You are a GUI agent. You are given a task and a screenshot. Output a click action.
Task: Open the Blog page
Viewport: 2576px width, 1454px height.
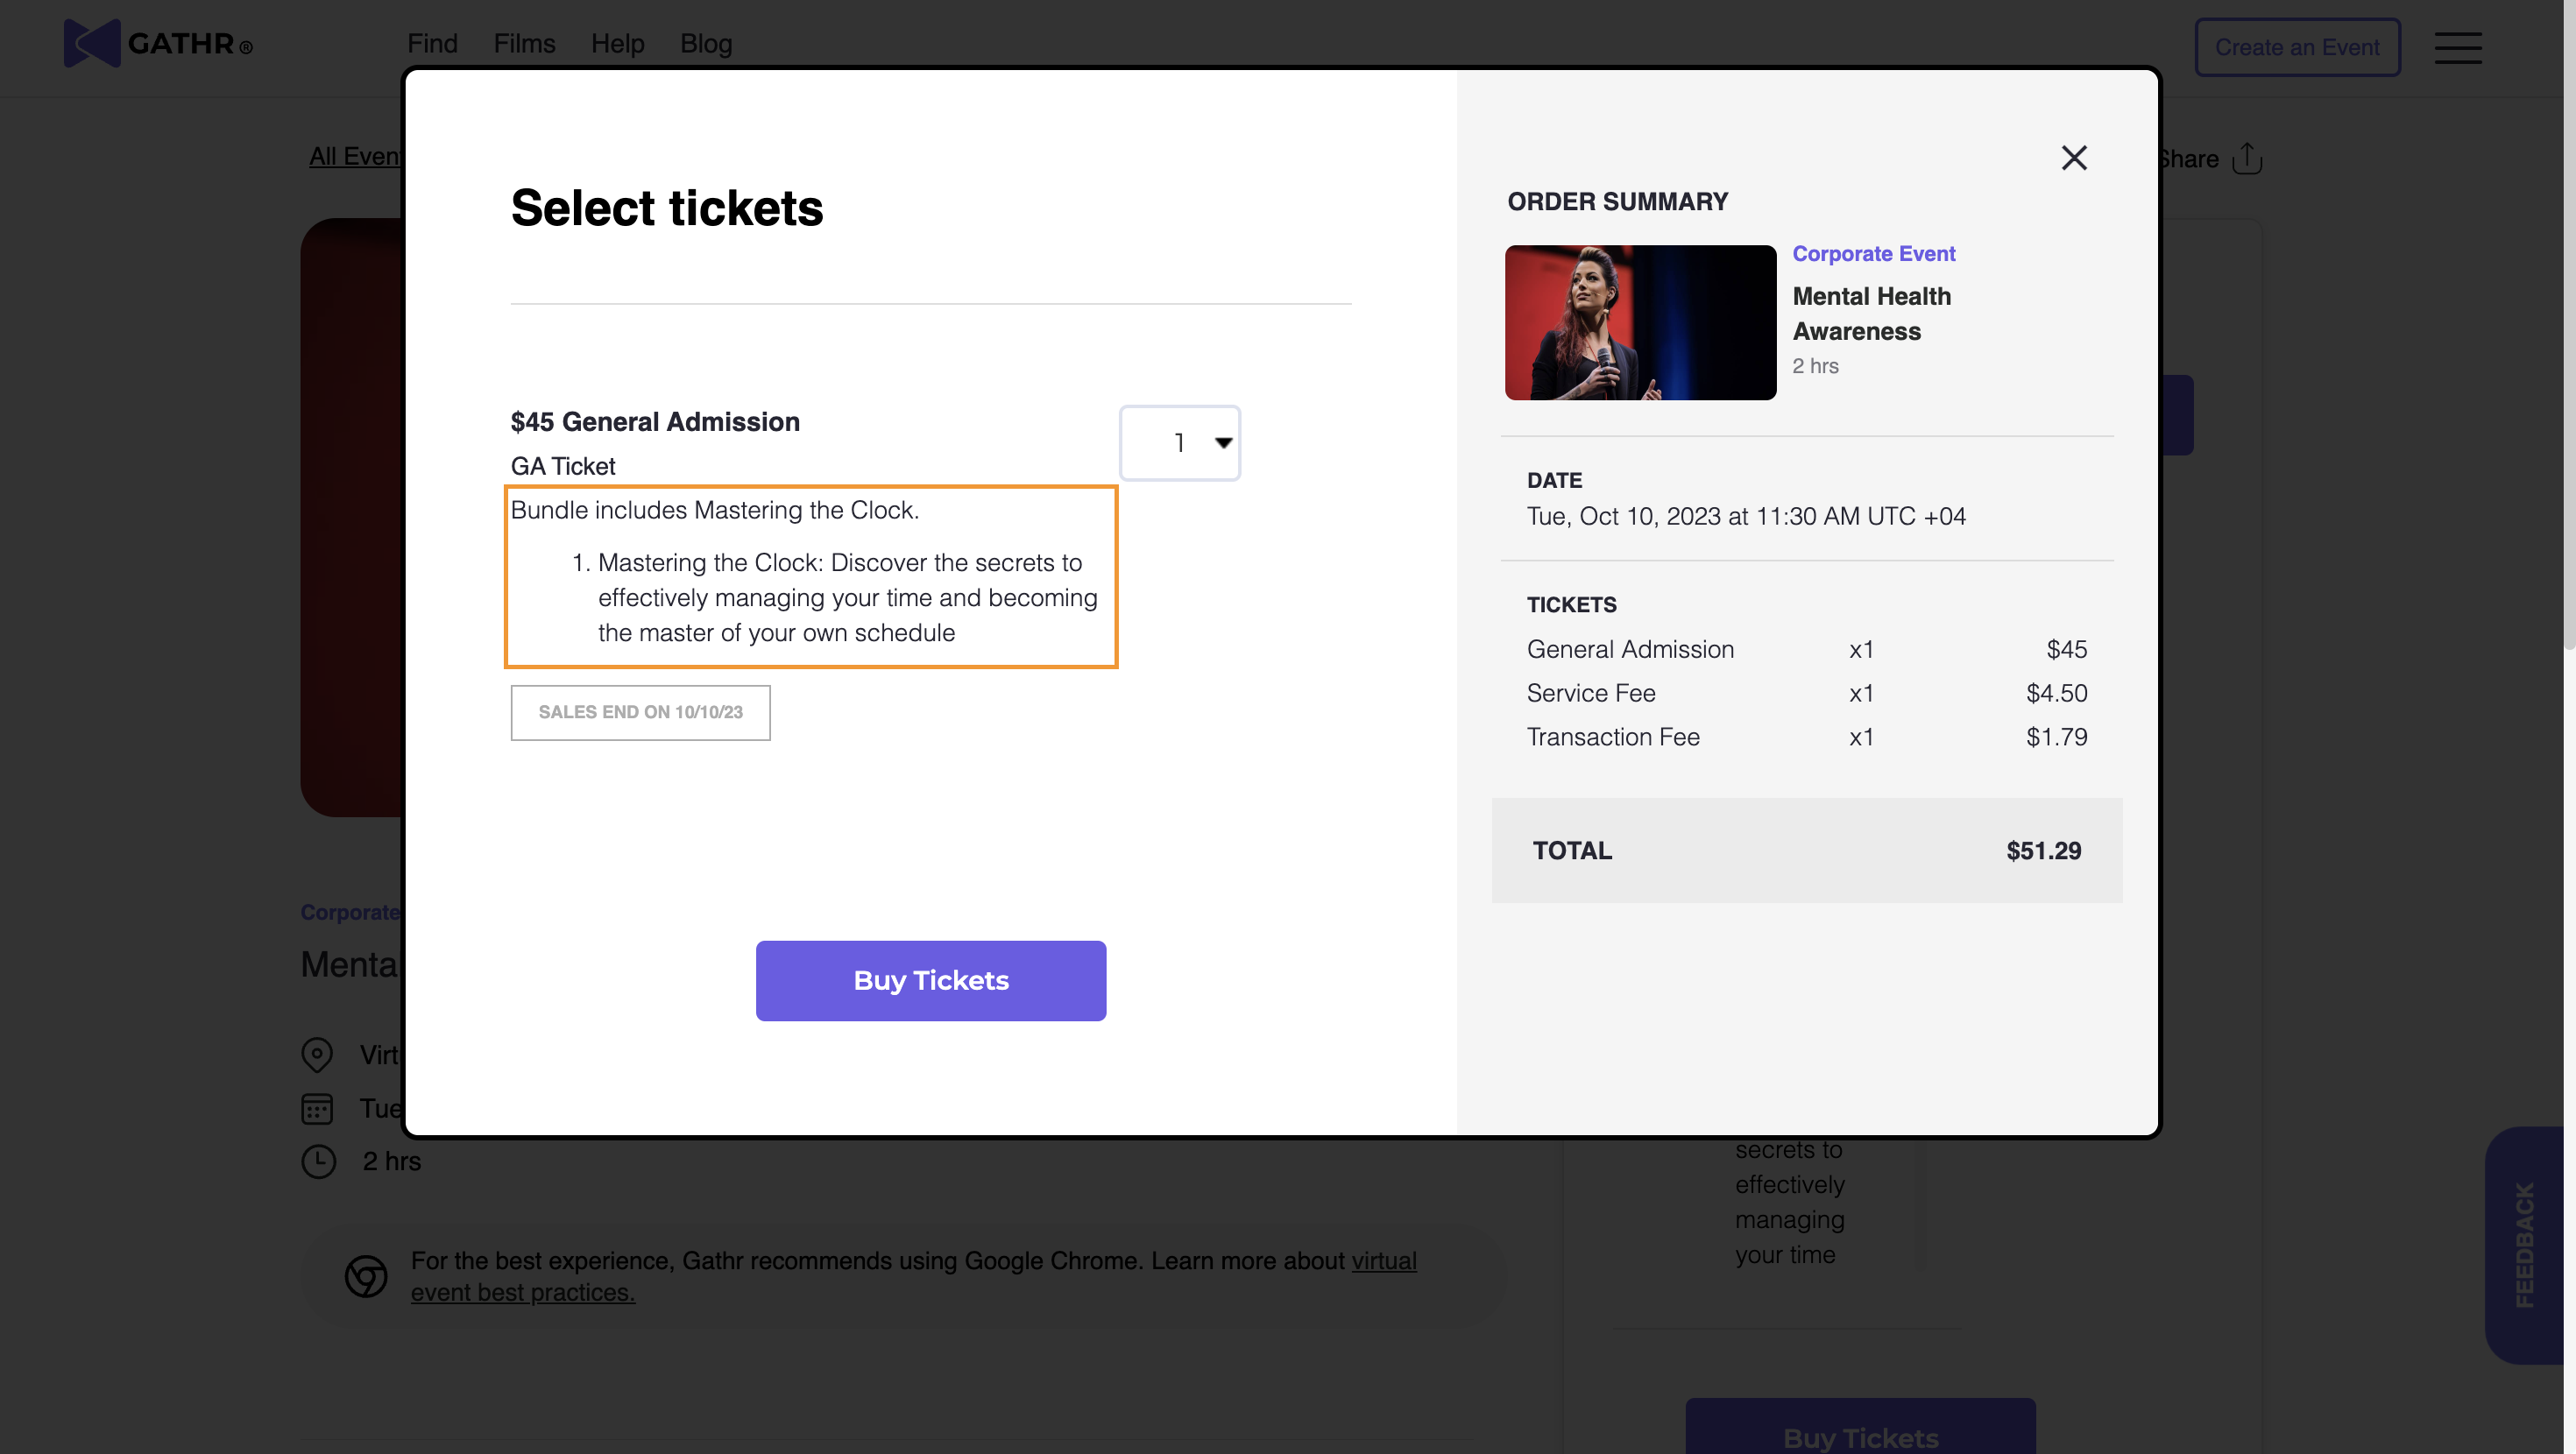pos(705,44)
